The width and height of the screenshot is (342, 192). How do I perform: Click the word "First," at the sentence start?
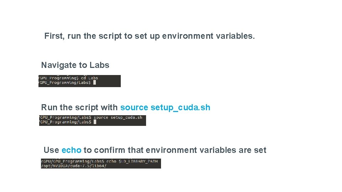pos(54,36)
